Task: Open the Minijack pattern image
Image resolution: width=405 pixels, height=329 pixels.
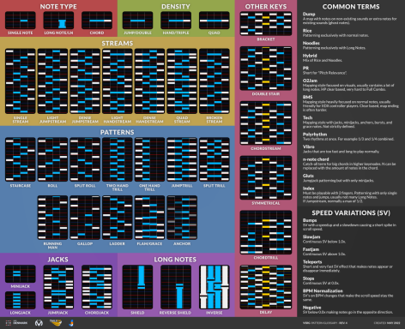Action: coord(21,274)
